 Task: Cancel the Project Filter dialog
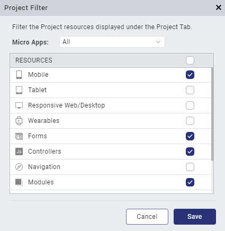point(147,217)
